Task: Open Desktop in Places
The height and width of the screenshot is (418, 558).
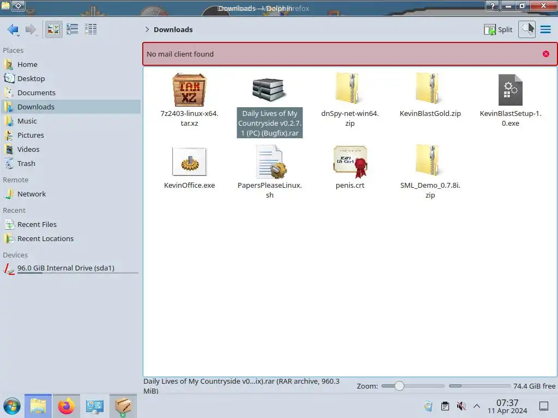Action: [x=70, y=78]
